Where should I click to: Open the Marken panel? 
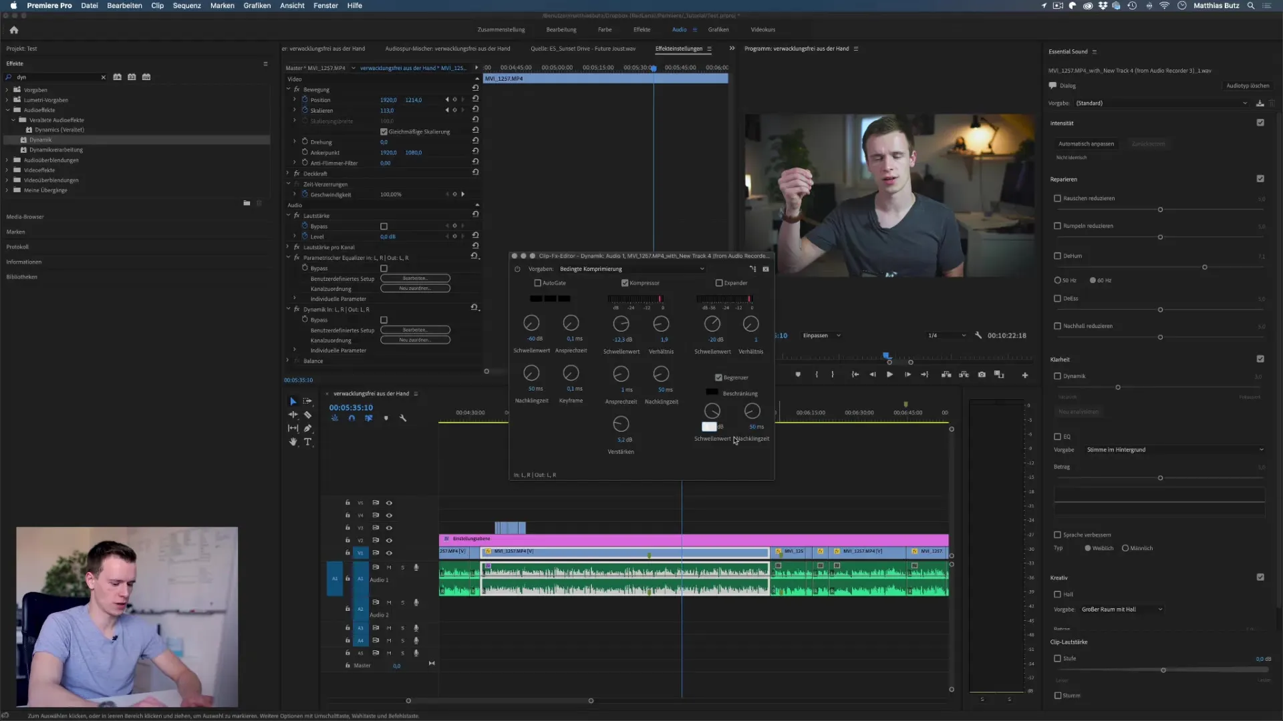tap(15, 232)
